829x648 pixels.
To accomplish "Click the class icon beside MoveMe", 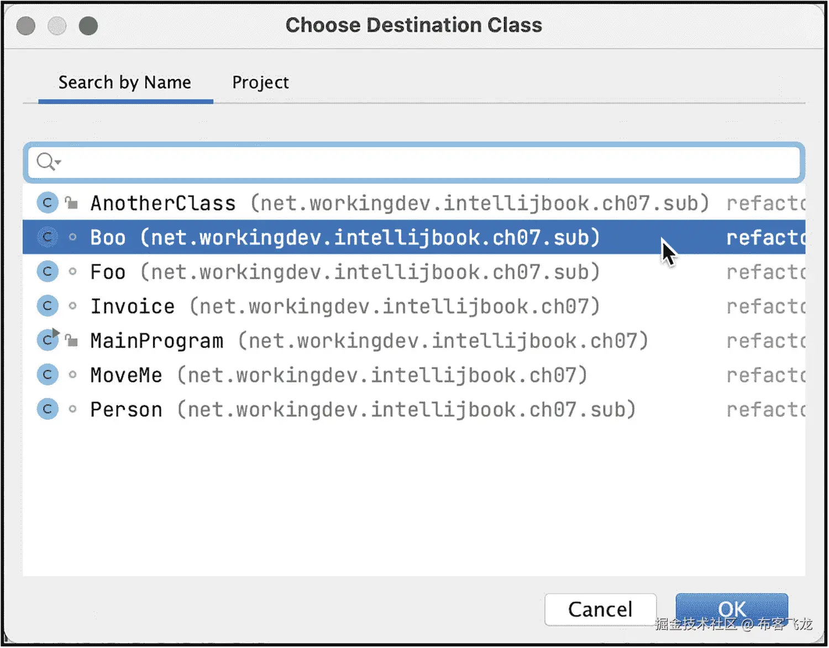I will pyautogui.click(x=48, y=375).
